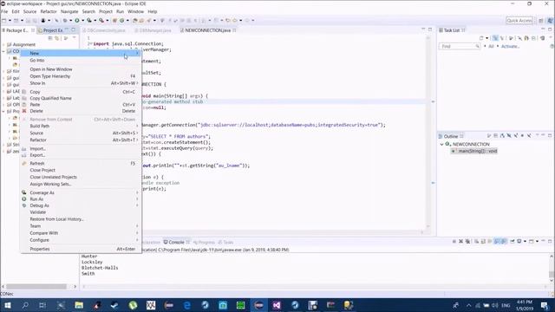
Task: Expand the Configure submenu
Action: tap(81, 240)
